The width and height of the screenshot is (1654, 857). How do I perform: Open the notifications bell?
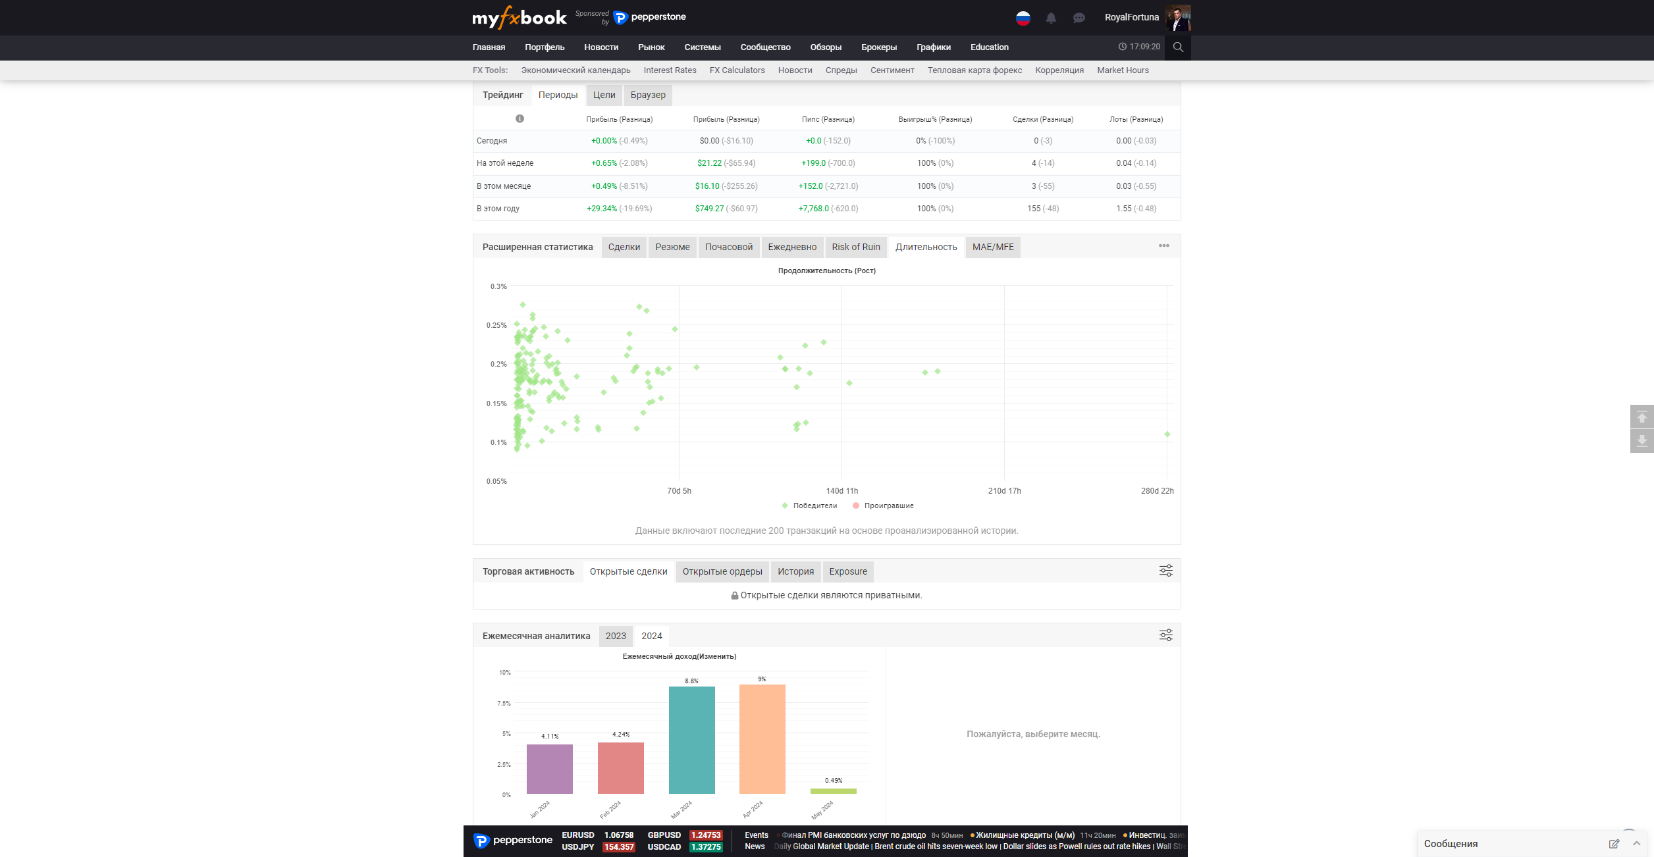tap(1051, 18)
